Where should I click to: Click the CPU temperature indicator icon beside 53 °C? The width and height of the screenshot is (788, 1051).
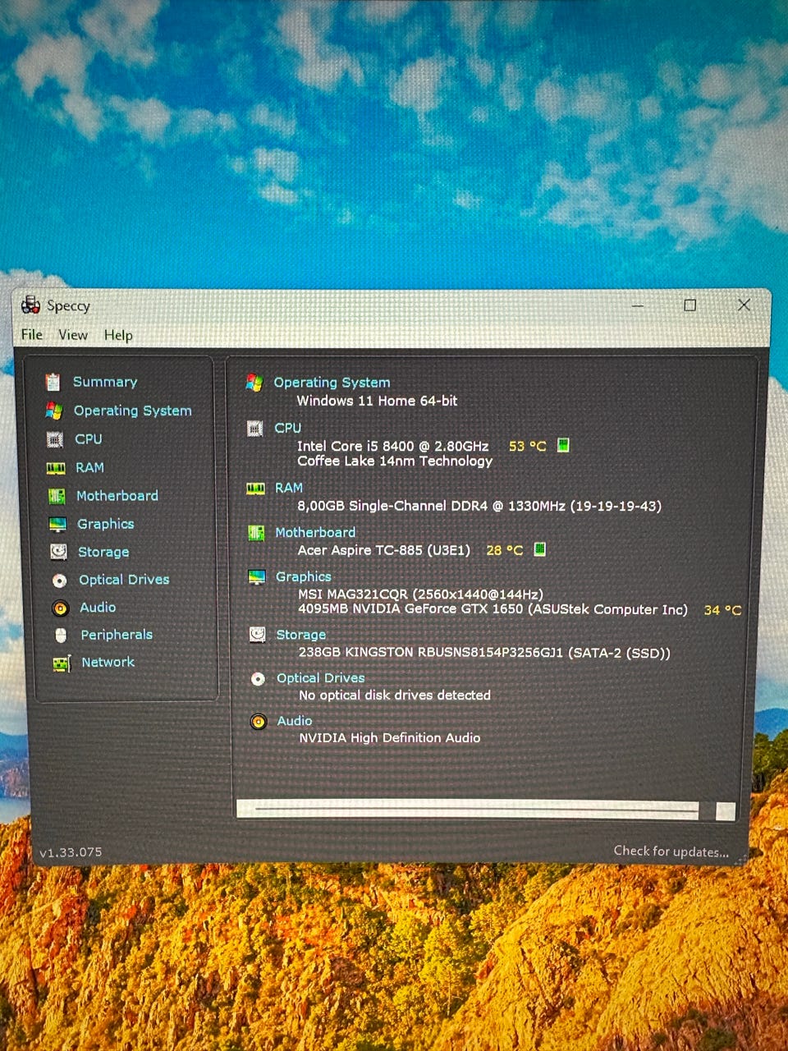point(563,445)
